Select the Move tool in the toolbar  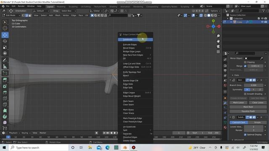tap(5, 35)
